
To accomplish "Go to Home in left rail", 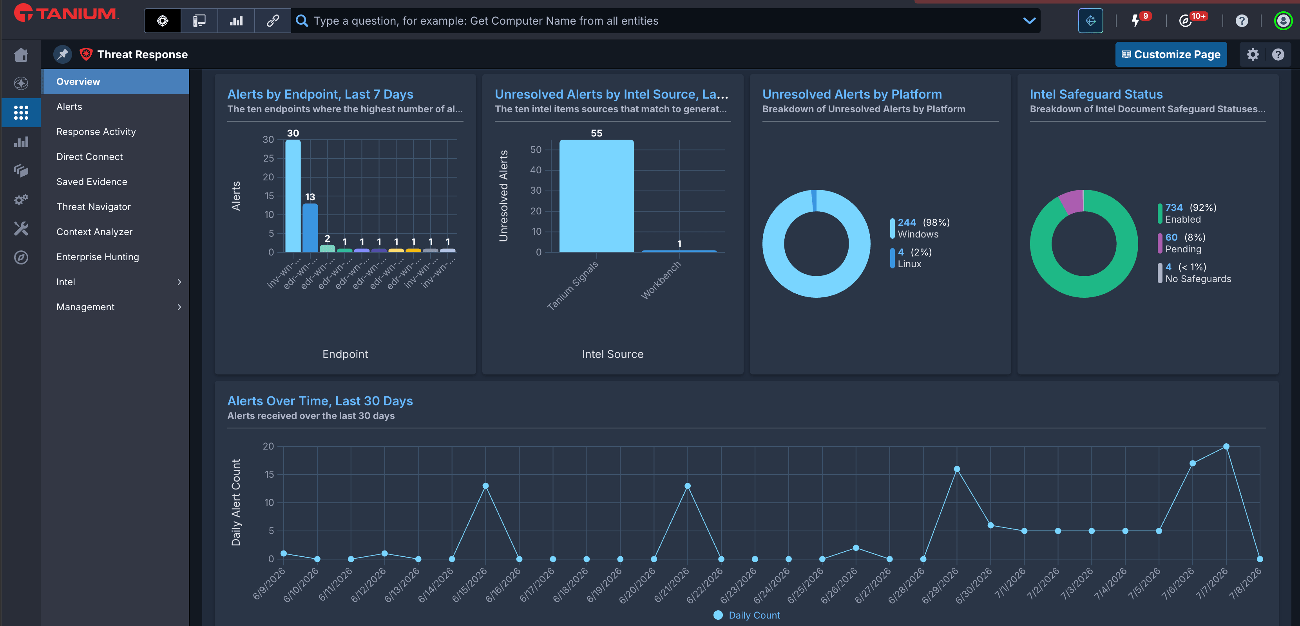I will 21,54.
